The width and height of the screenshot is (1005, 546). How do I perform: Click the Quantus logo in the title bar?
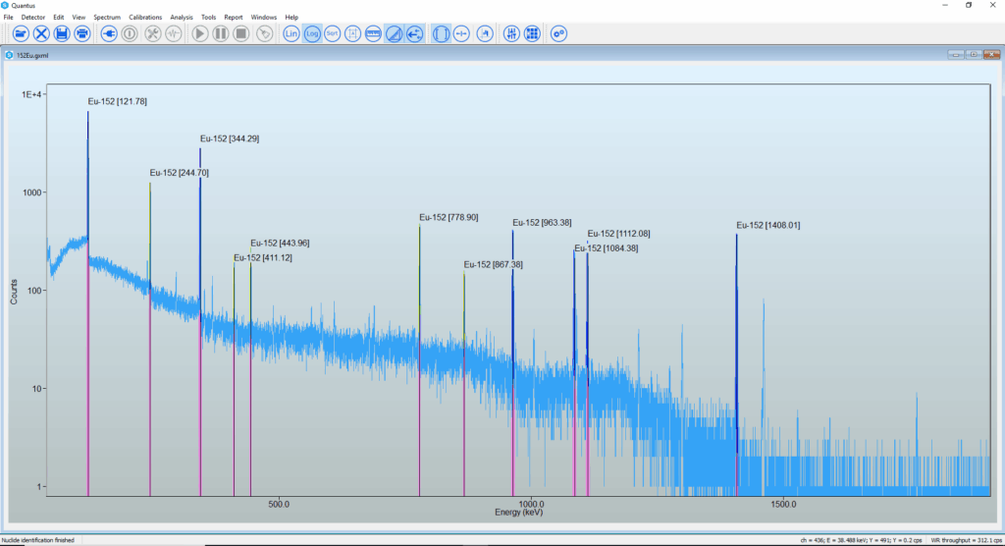point(5,5)
